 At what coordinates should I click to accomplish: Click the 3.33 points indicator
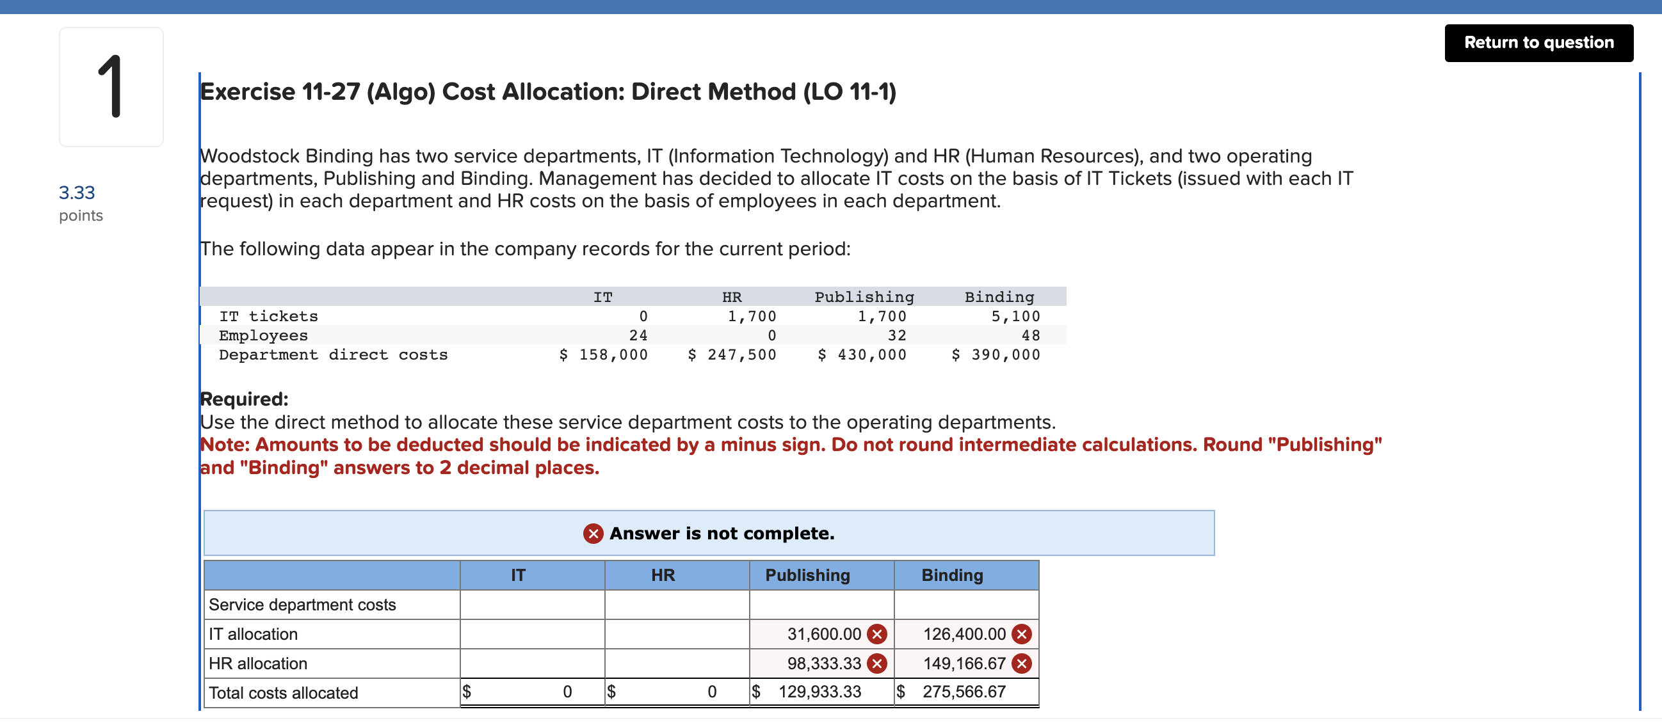tap(77, 202)
